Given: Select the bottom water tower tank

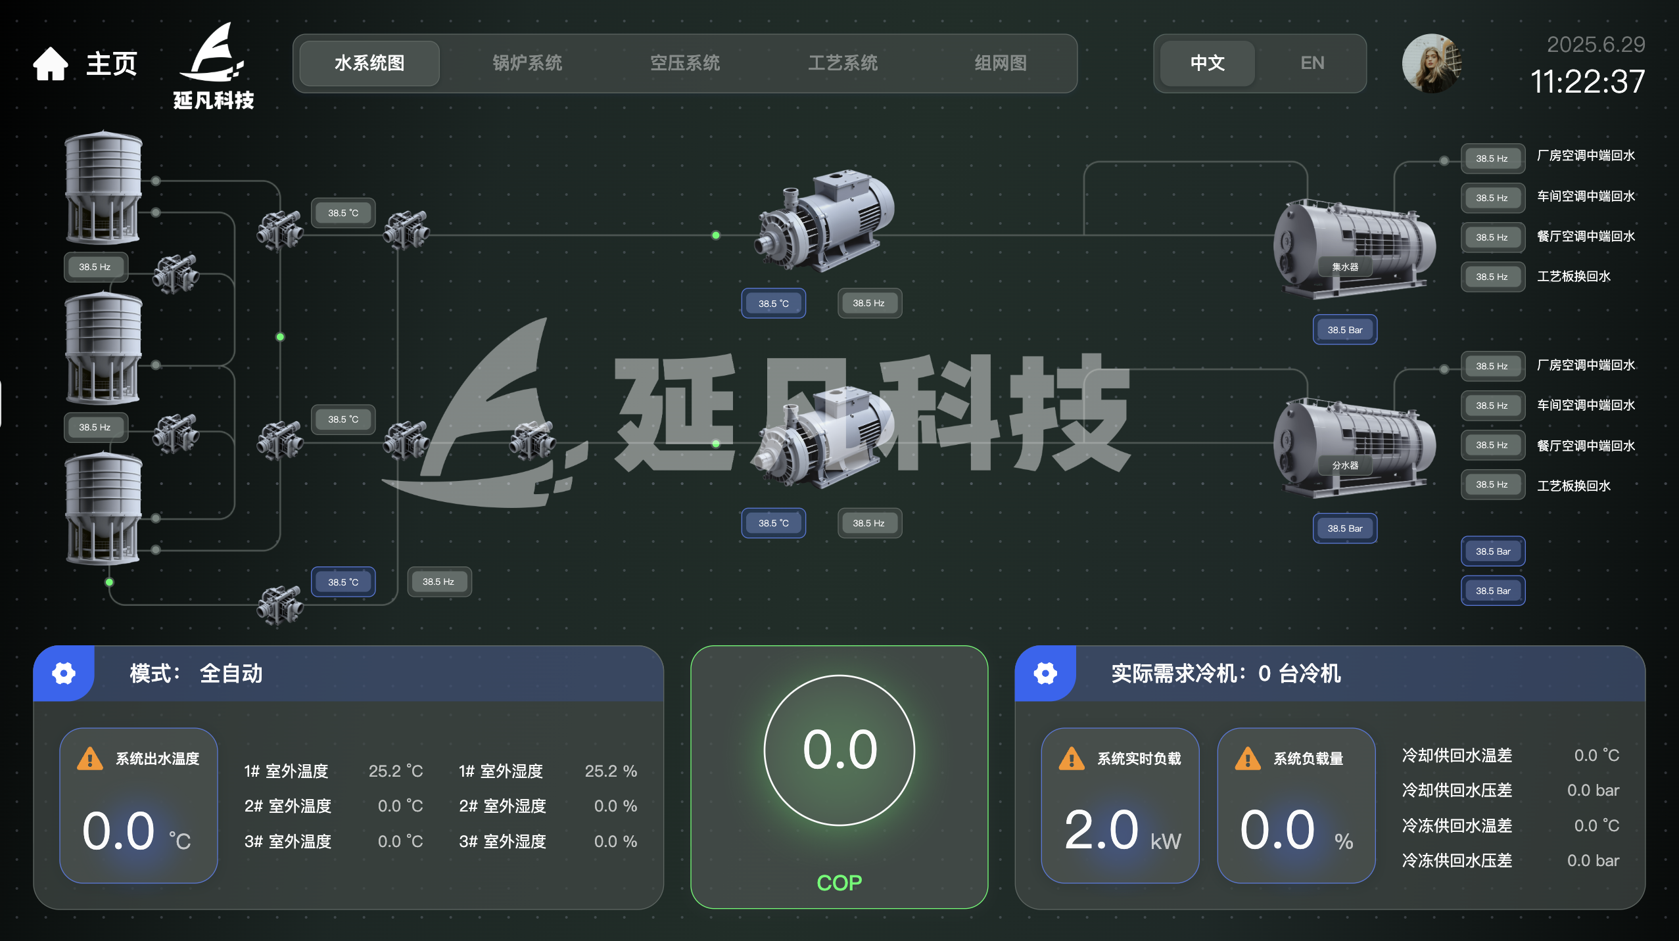Looking at the screenshot, I should coord(103,508).
